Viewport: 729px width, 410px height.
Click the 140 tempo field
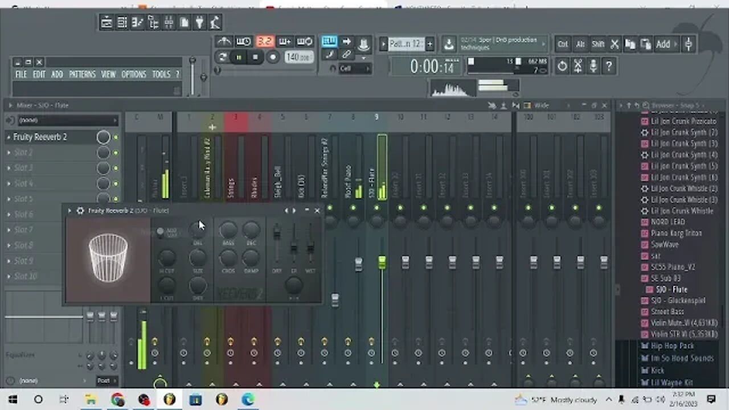(x=298, y=57)
